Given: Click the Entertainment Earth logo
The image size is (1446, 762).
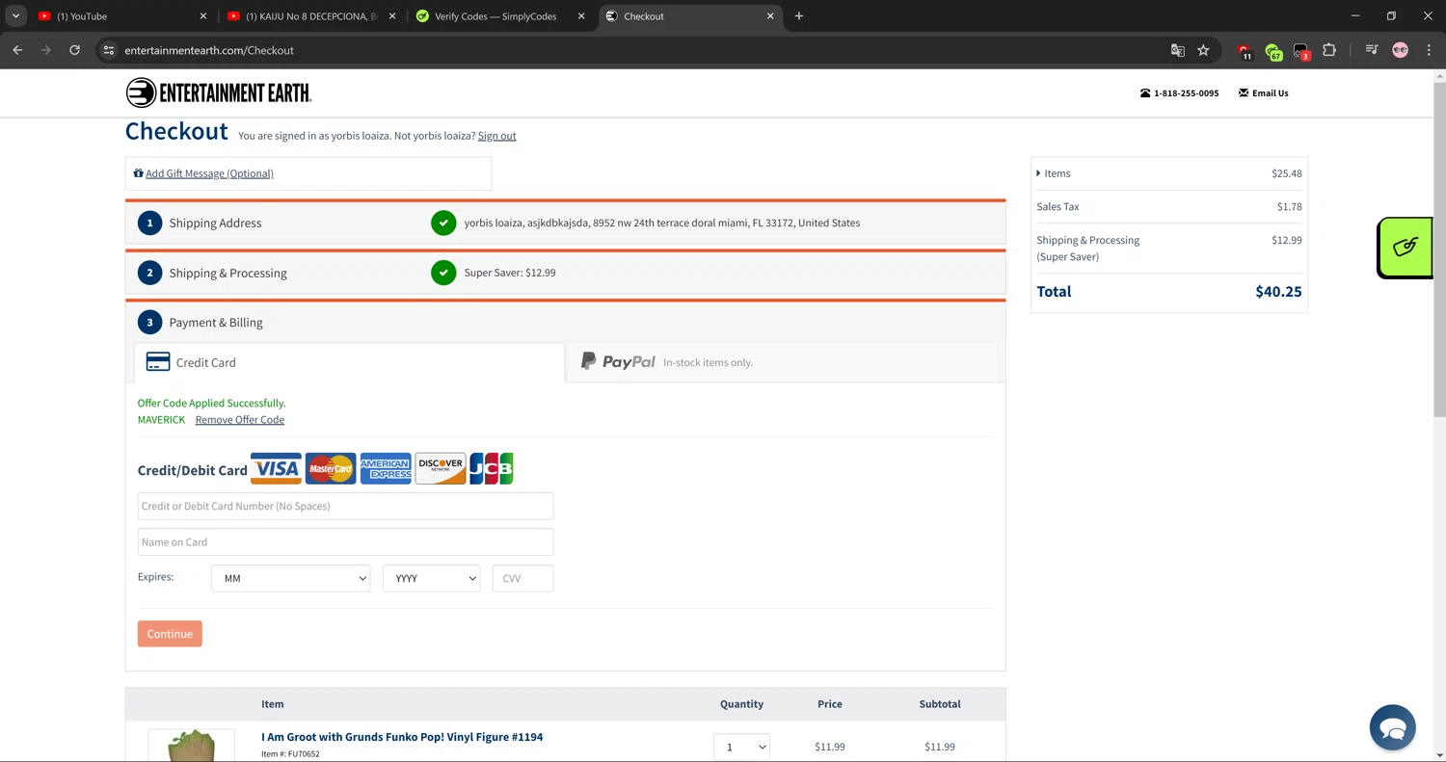Looking at the screenshot, I should coord(219,92).
